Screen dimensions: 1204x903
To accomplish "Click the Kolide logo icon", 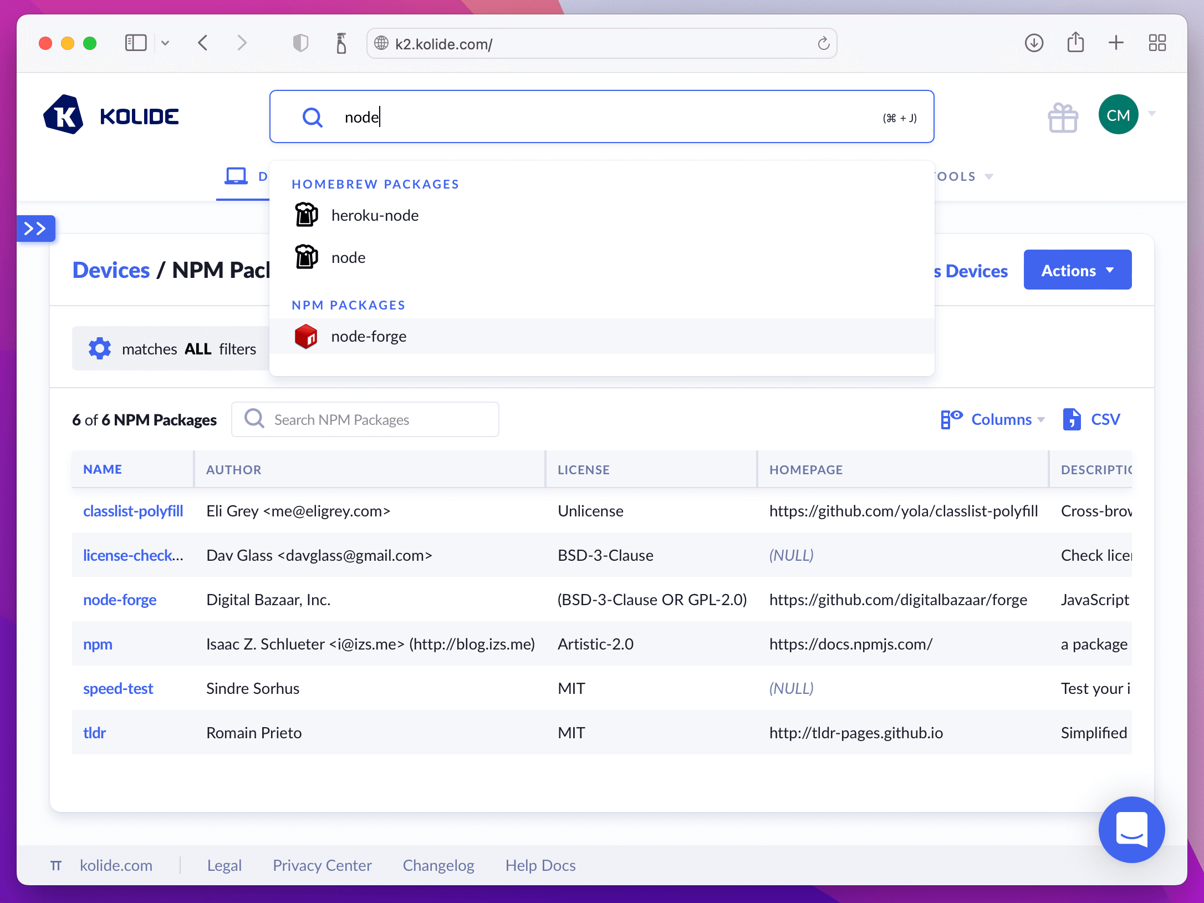I will [63, 115].
